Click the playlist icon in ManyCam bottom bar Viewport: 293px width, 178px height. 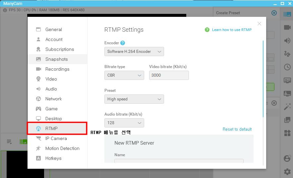[x=9, y=142]
